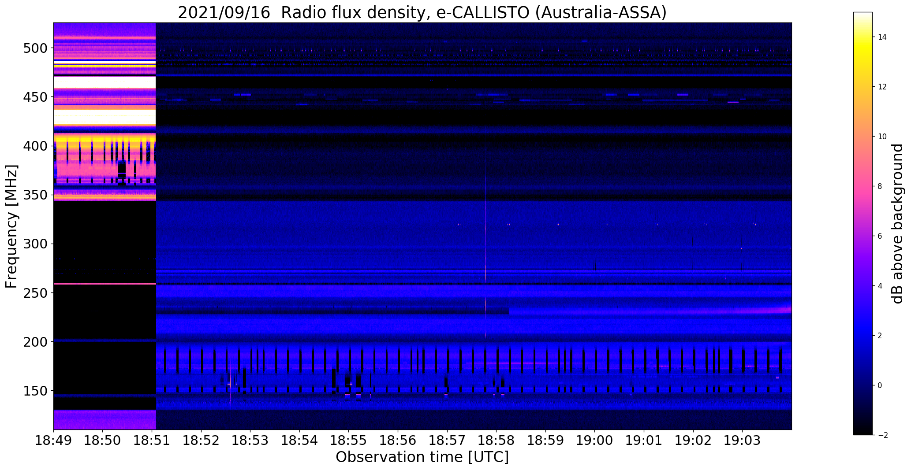Click the 'Observation time [UTC]' axis label
Viewport: 911px width, 470px height.
pos(422,457)
